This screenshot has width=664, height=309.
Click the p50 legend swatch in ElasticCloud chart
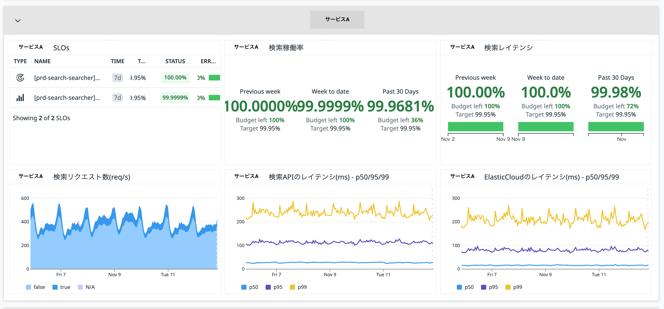tap(459, 287)
